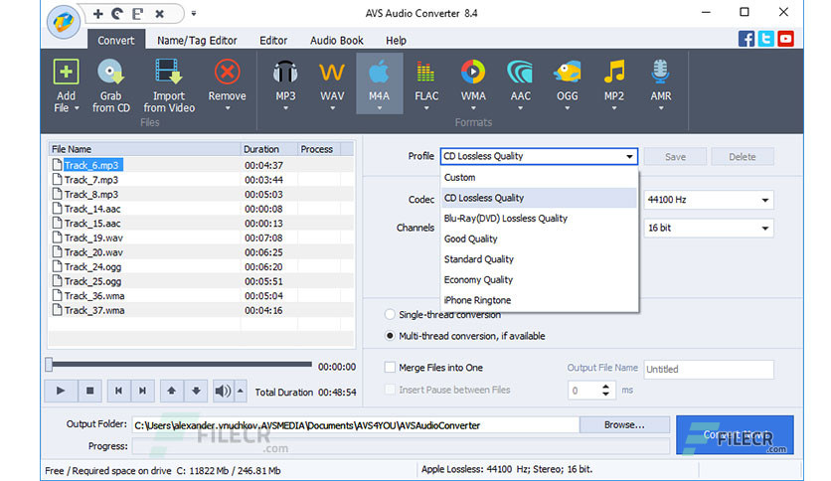Image resolution: width=831 pixels, height=481 pixels.
Task: Click the Delete profile button
Action: click(742, 157)
